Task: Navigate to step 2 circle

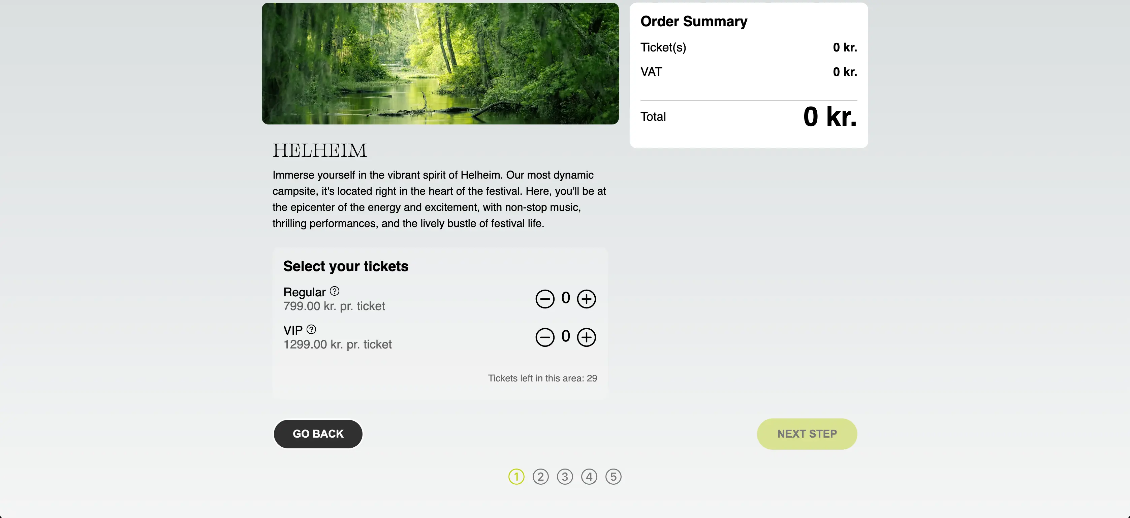Action: pyautogui.click(x=540, y=476)
